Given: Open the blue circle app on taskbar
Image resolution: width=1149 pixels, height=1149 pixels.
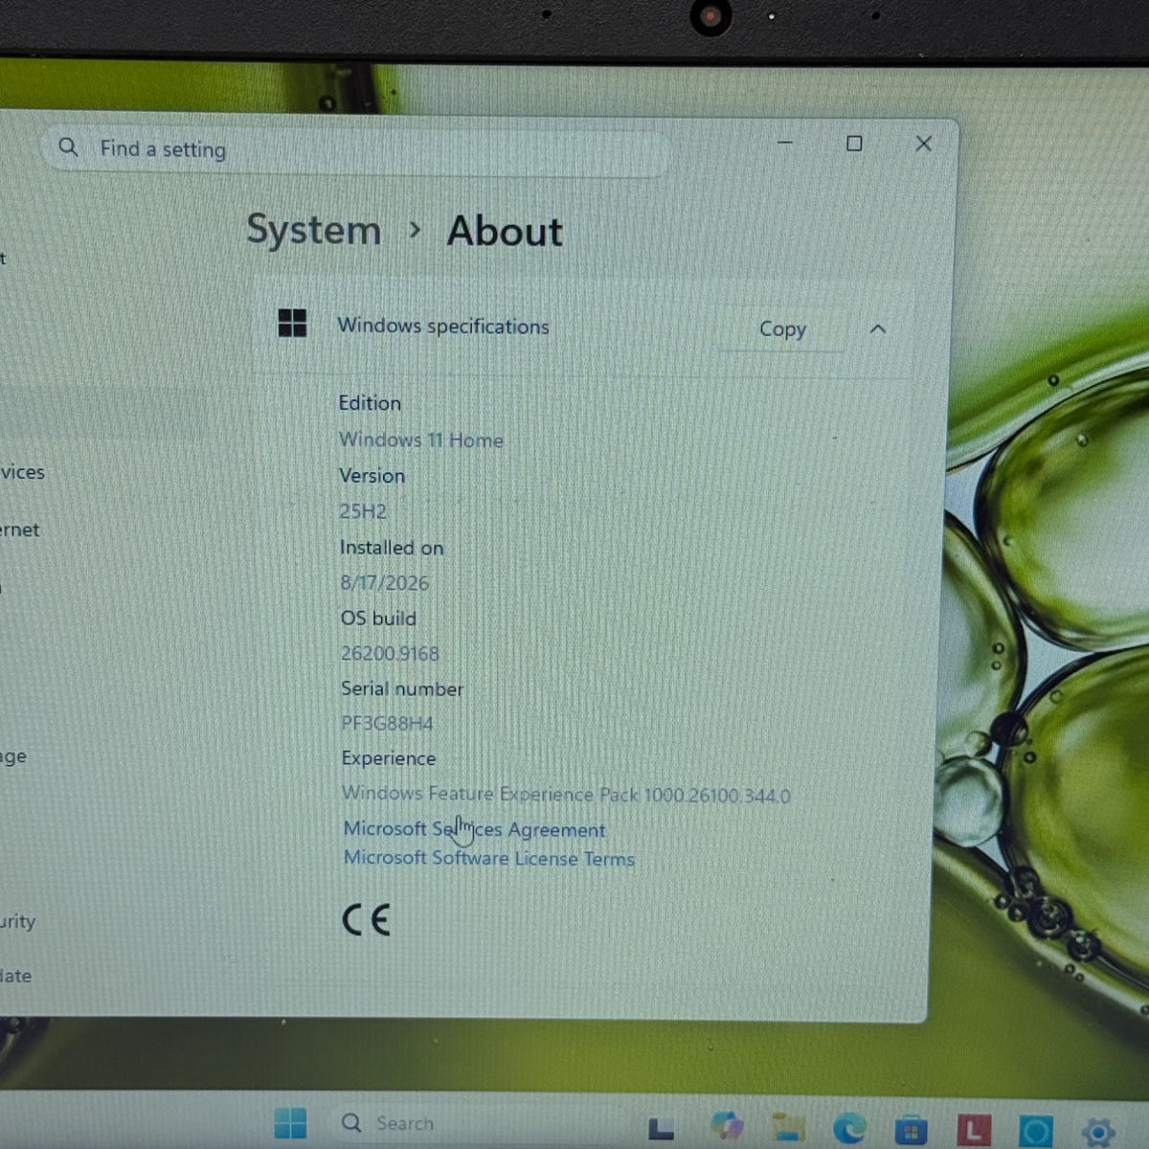Looking at the screenshot, I should click(1036, 1132).
